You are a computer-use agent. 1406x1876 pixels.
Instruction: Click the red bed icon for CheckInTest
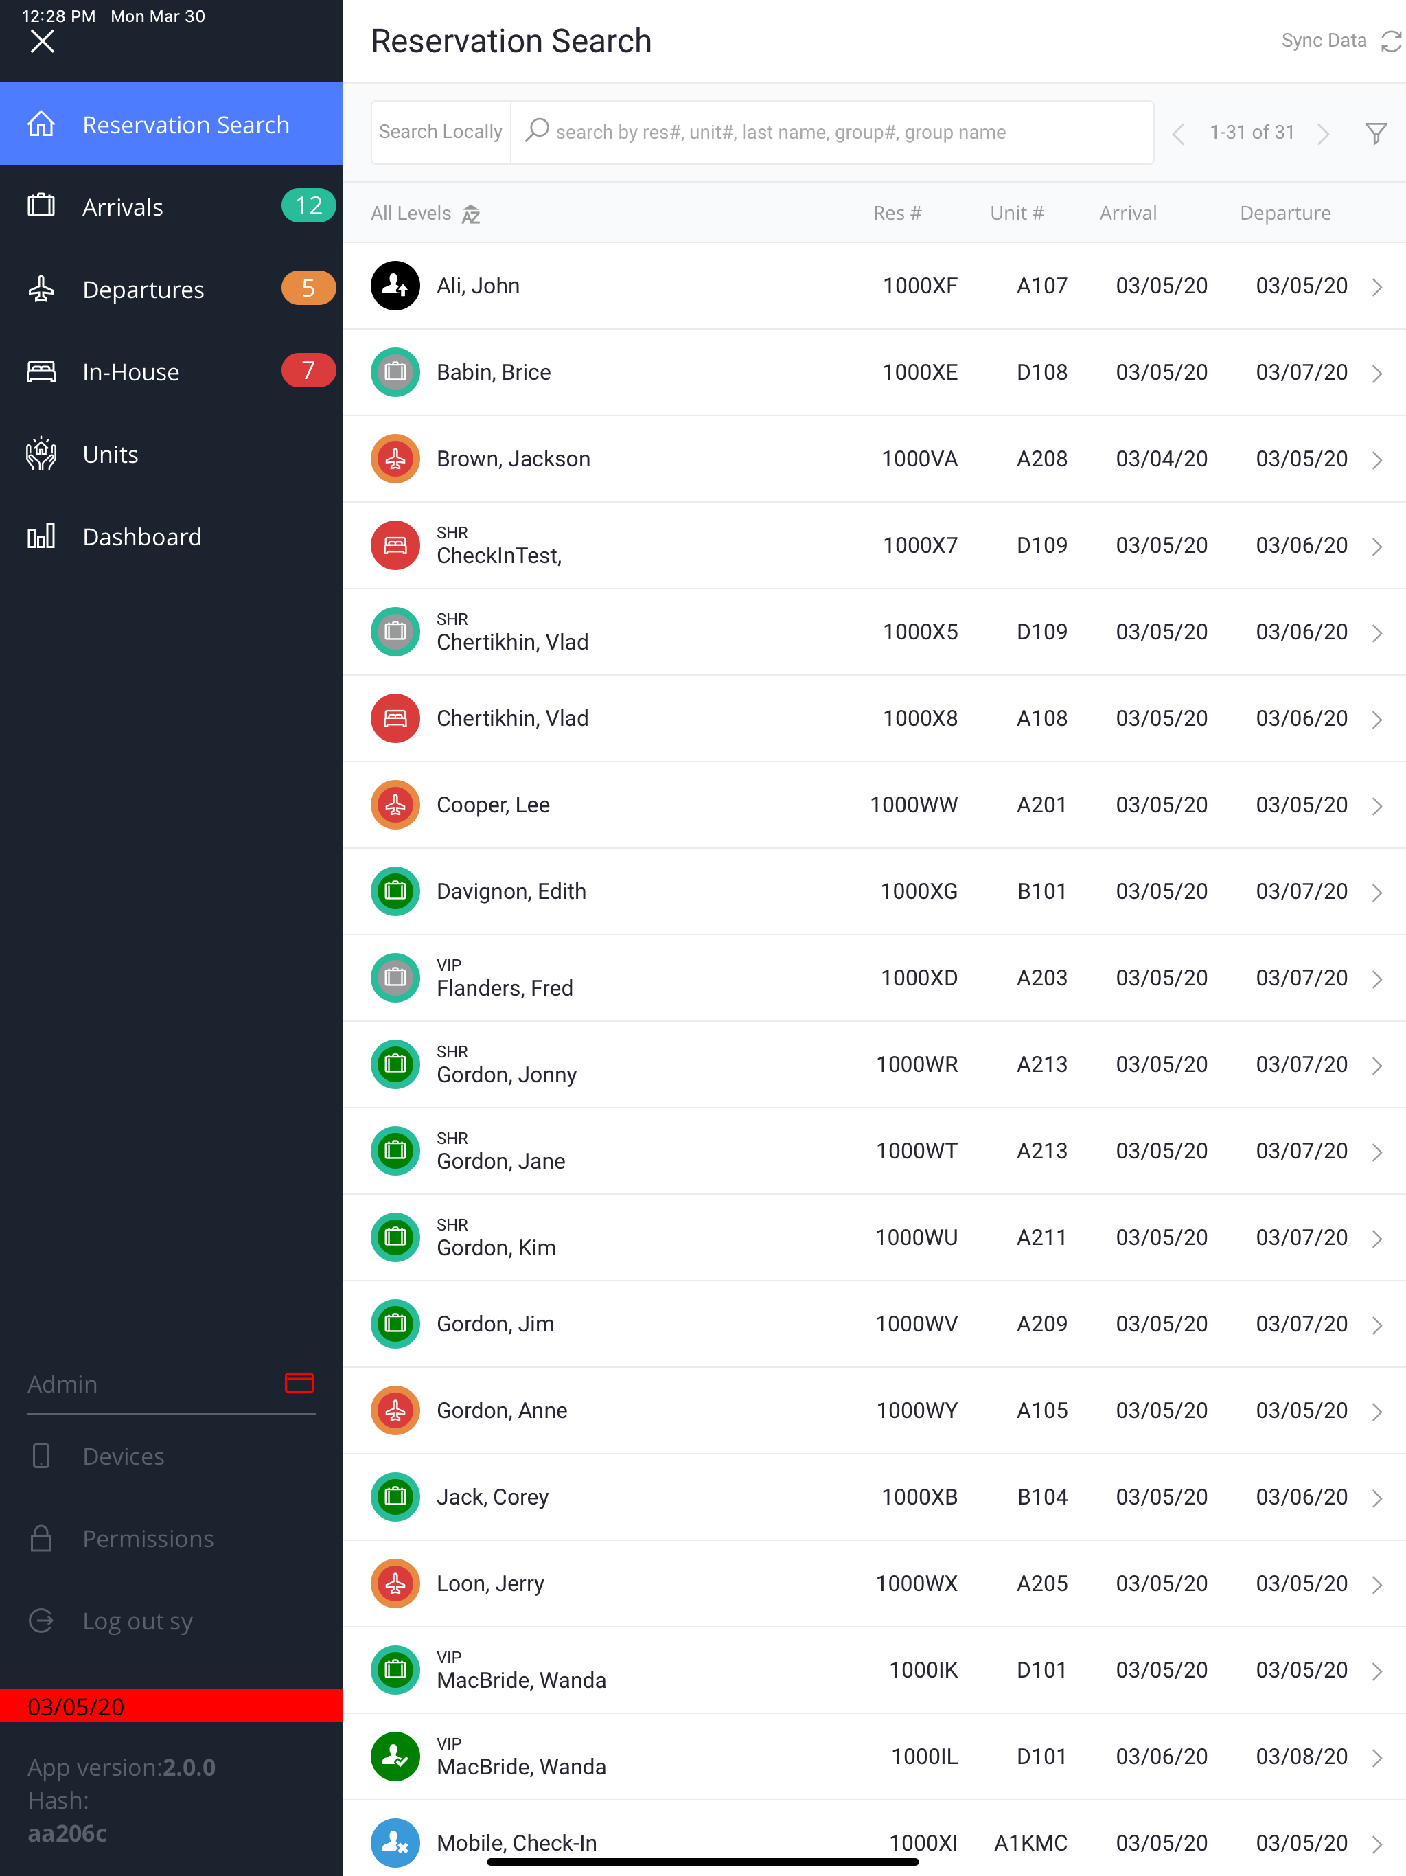pyautogui.click(x=395, y=545)
